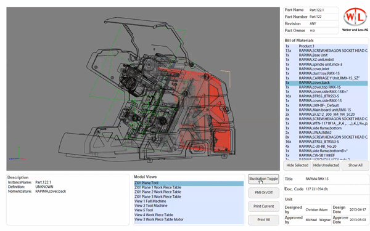Switch to View 4 Work Piece Table

(189, 215)
